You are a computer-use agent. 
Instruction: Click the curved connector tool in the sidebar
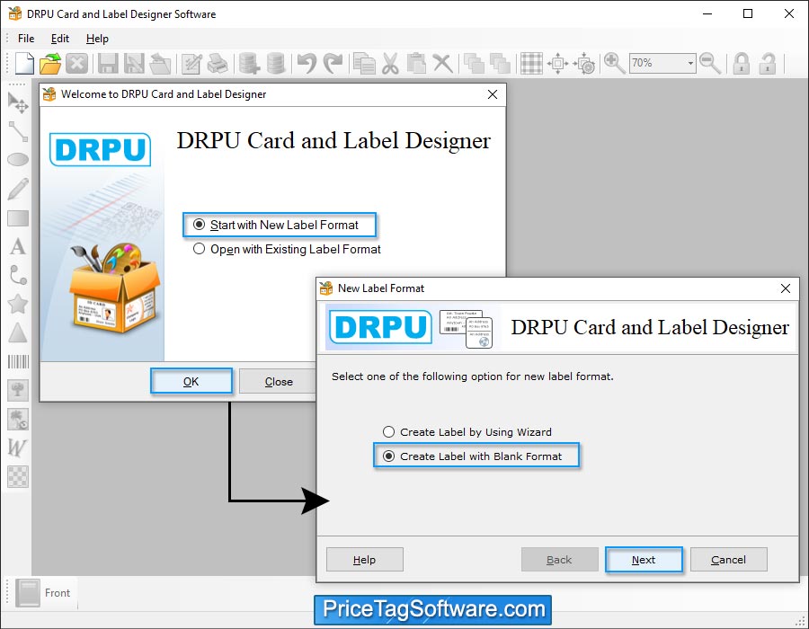pos(18,275)
